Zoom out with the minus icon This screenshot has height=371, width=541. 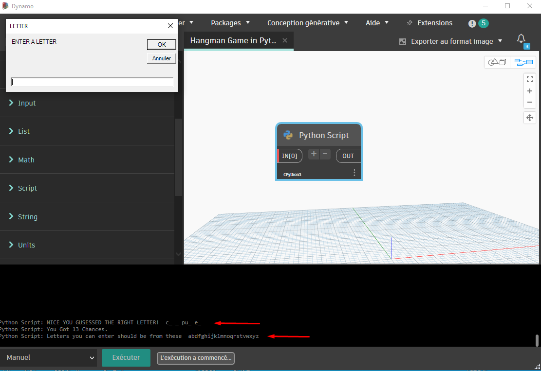pos(530,102)
